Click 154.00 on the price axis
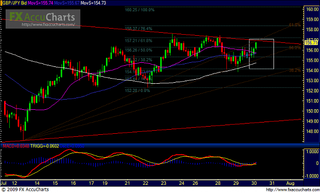Screen dimensions: 320x193 pos(312,70)
